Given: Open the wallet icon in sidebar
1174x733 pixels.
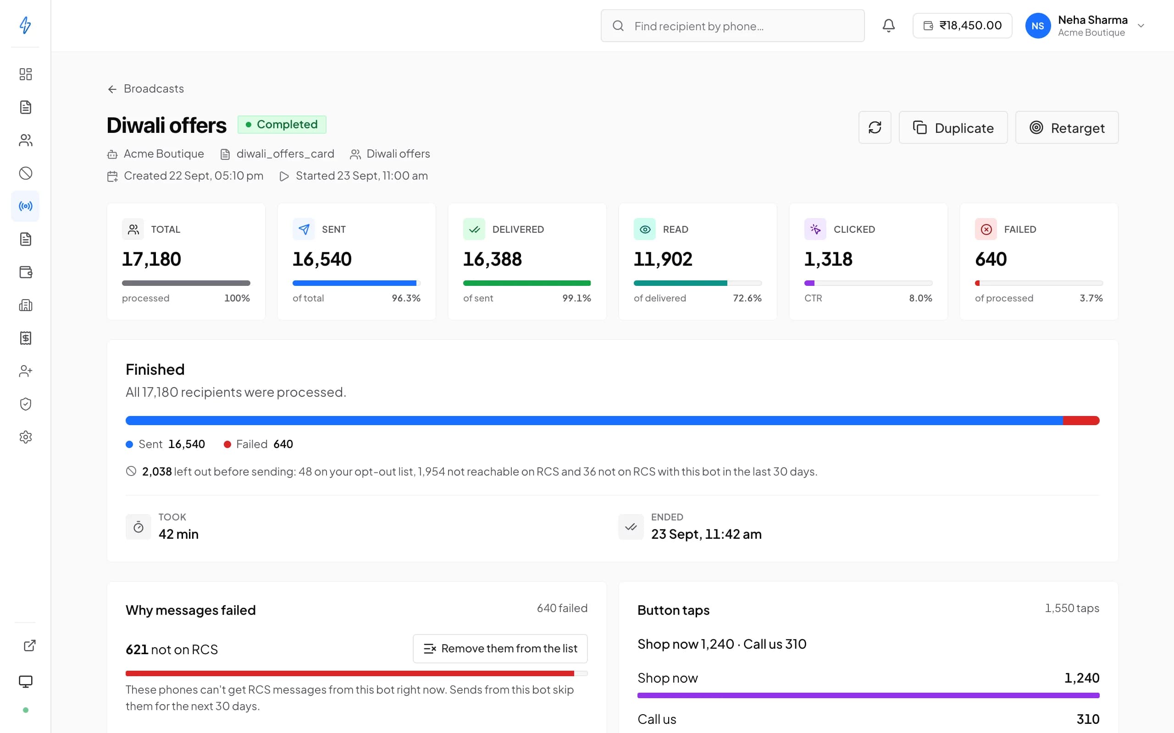Looking at the screenshot, I should tap(25, 272).
